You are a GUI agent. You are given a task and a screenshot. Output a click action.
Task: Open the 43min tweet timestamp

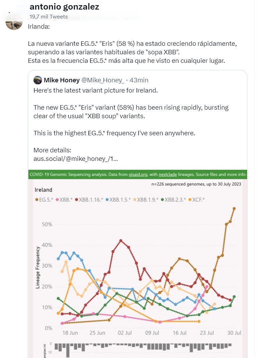[139, 80]
